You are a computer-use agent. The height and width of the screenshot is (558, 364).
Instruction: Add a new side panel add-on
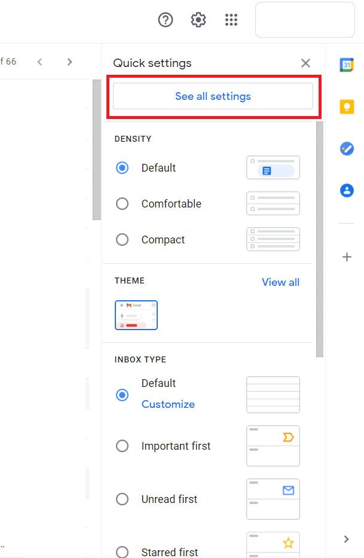click(347, 257)
